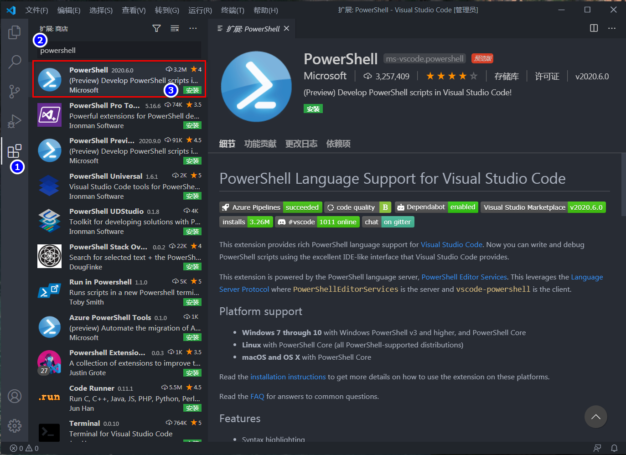Click the green 安装 button in extension details
Viewport: 626px width, 455px height.
coord(313,109)
